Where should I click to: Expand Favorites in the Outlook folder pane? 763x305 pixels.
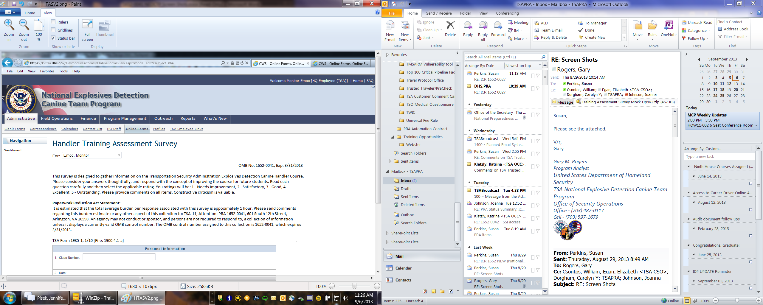pyautogui.click(x=387, y=55)
